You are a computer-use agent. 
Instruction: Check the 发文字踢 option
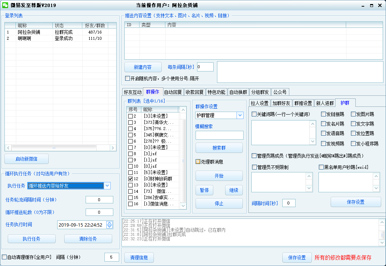[353, 124]
